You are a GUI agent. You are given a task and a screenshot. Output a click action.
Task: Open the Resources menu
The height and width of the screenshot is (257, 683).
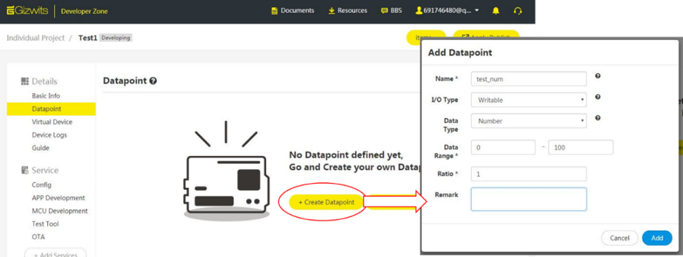(x=348, y=10)
